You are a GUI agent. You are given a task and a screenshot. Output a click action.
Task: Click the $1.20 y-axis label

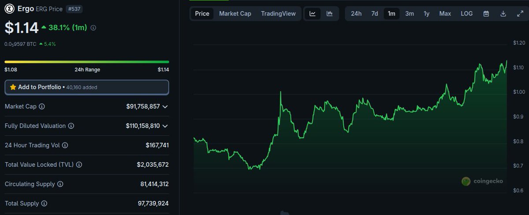tap(519, 43)
